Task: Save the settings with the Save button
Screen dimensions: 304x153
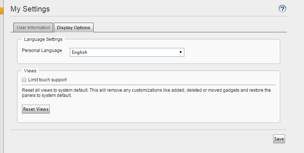Action: click(279, 139)
